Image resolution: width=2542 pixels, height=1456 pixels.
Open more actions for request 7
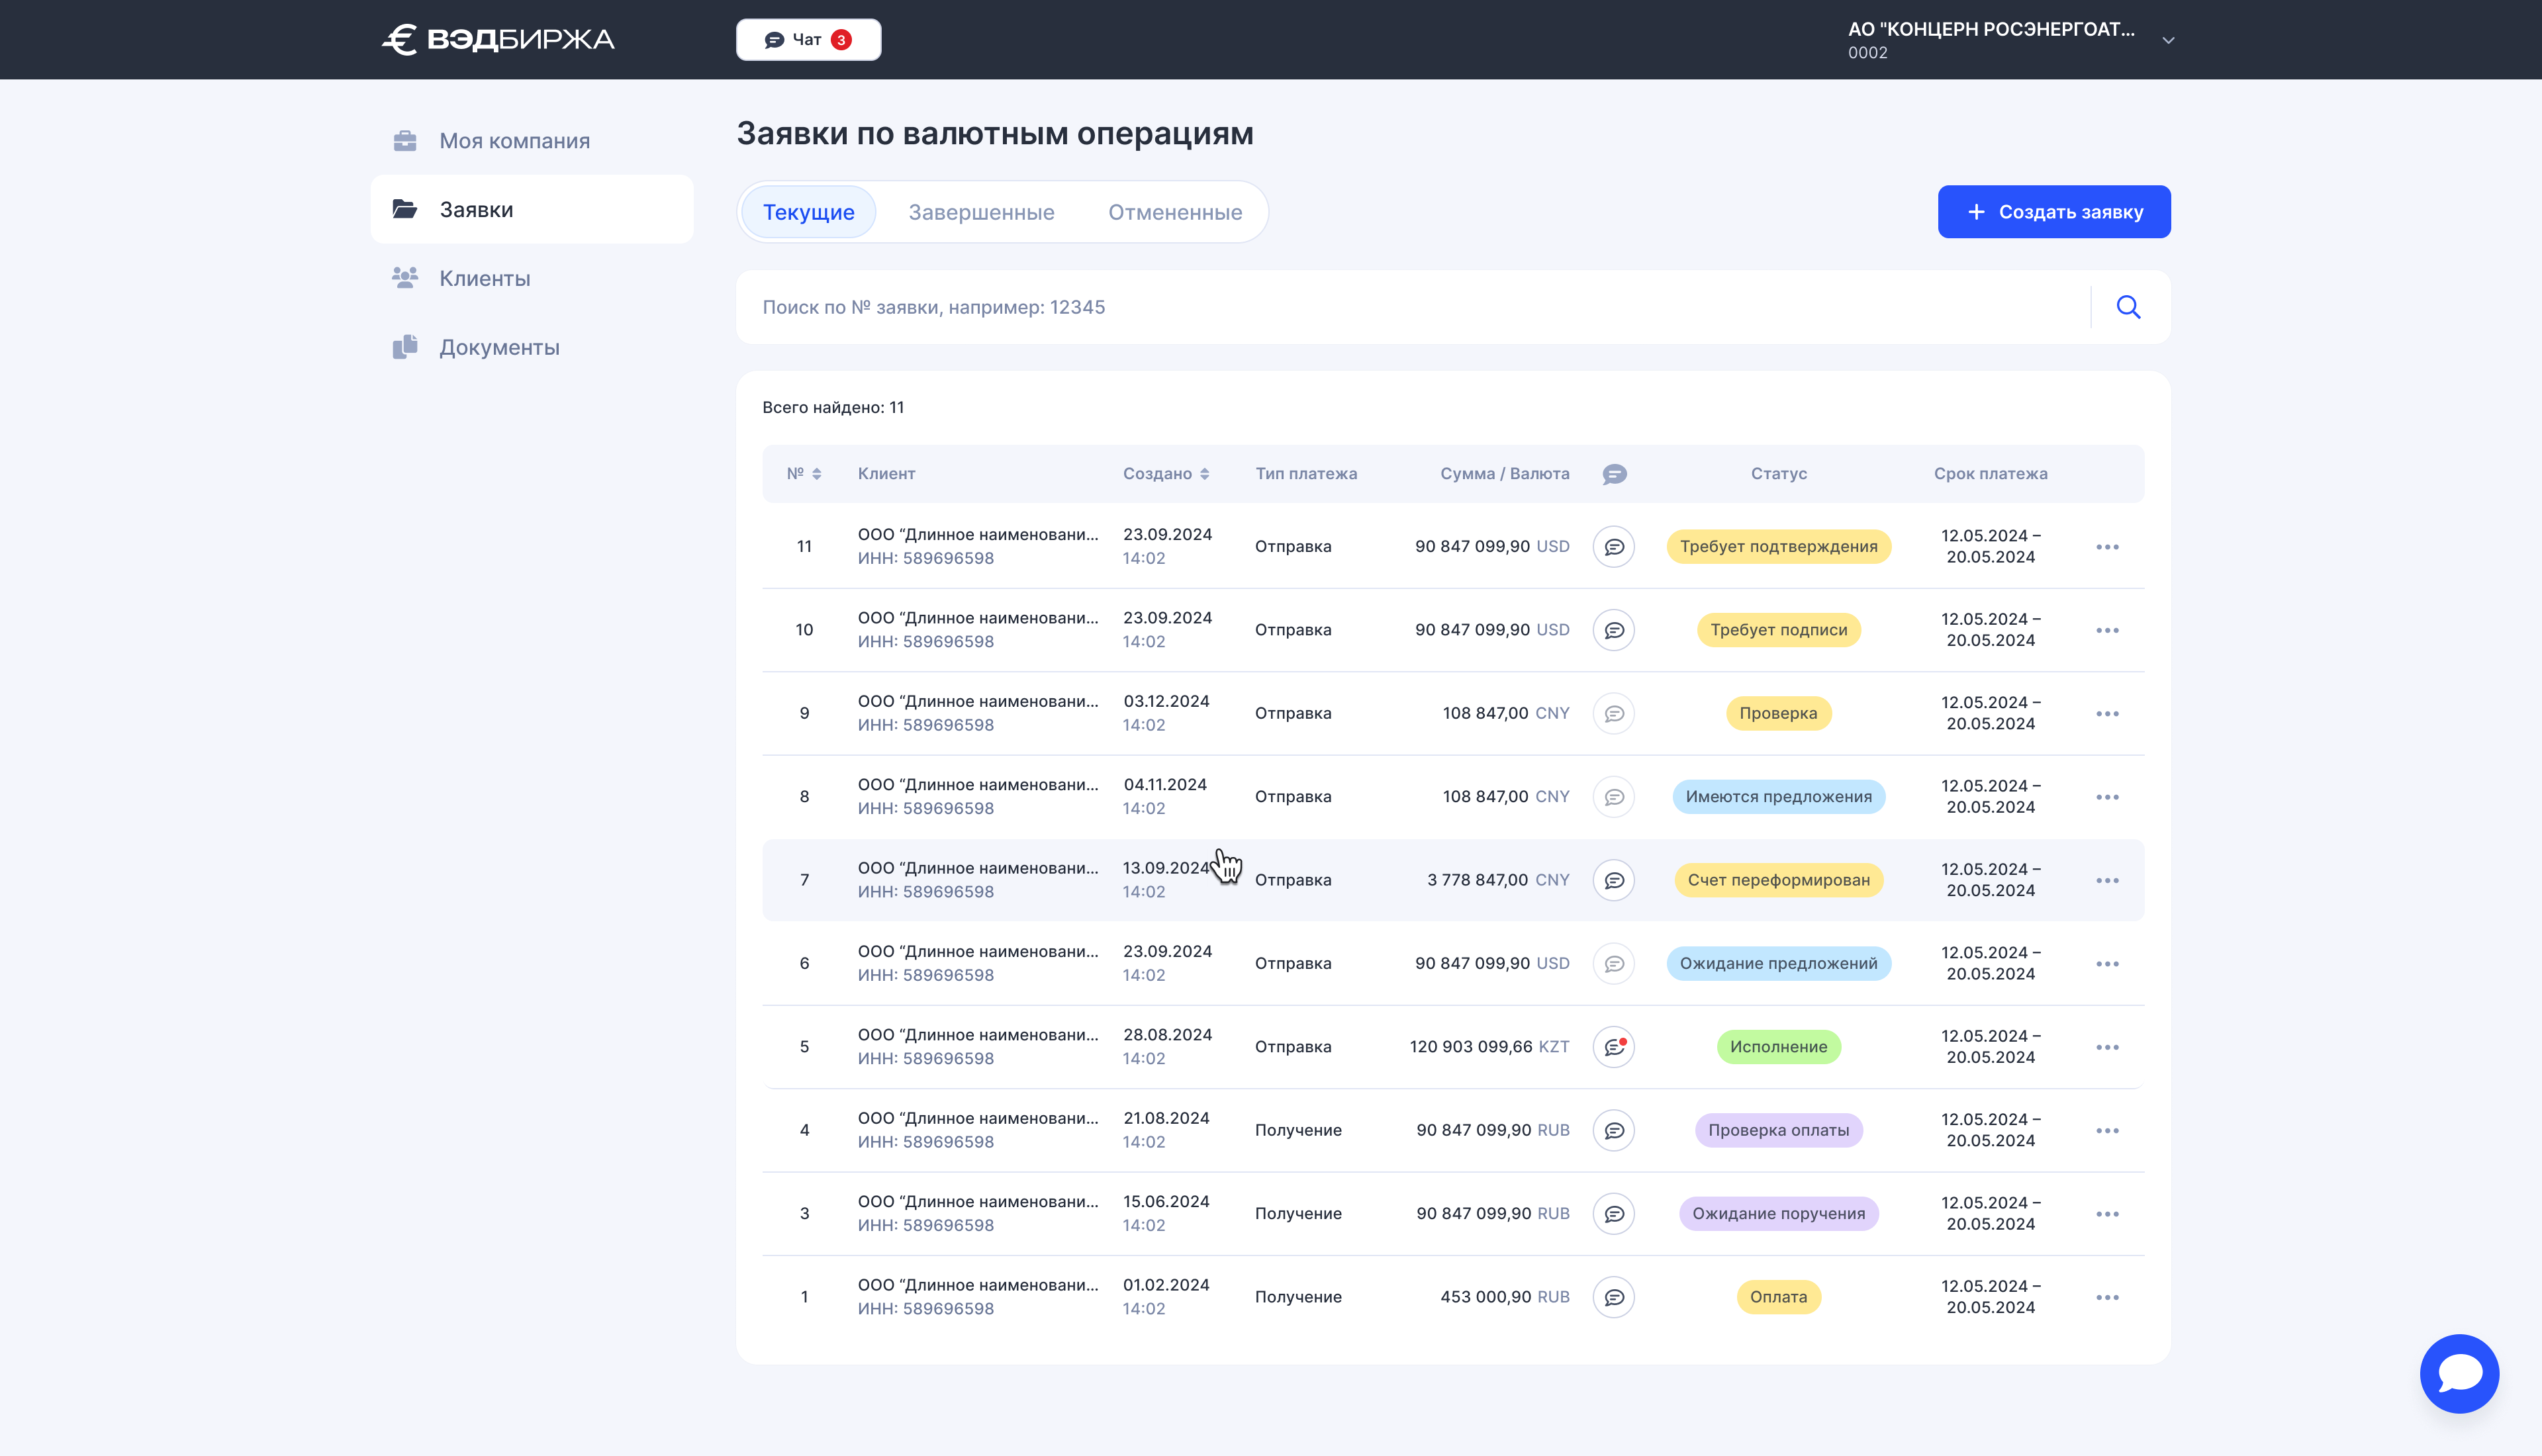coord(2107,880)
